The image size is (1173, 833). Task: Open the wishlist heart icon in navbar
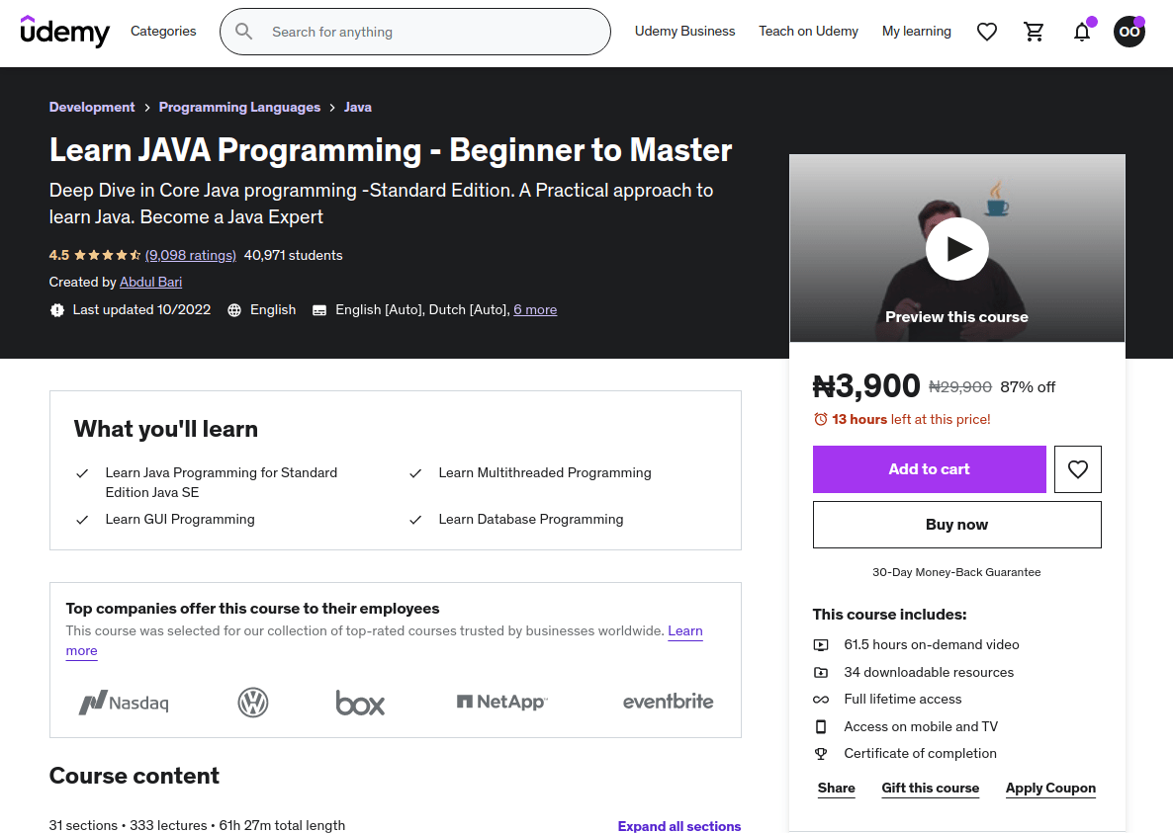pos(986,32)
